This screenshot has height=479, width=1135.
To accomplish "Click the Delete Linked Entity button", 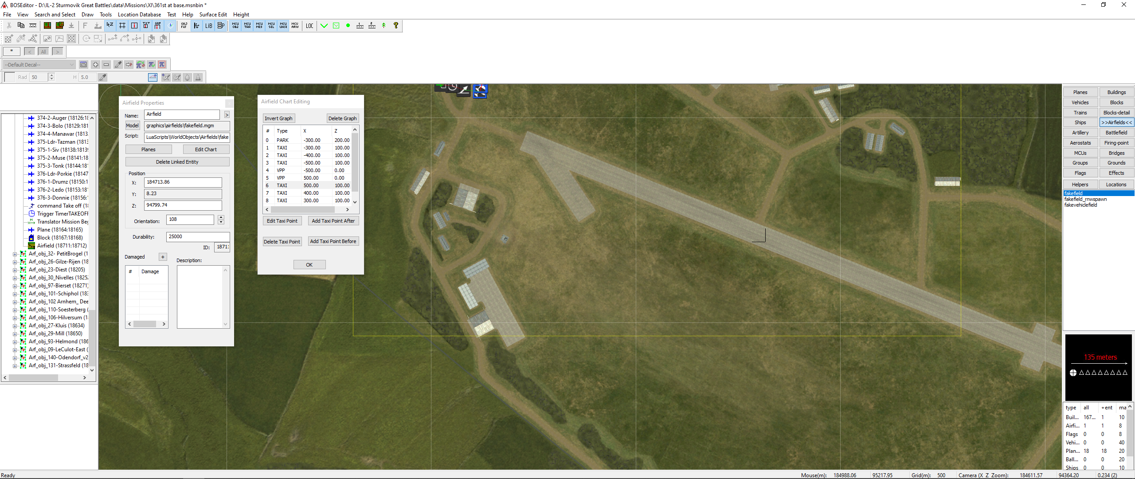I will (x=177, y=162).
